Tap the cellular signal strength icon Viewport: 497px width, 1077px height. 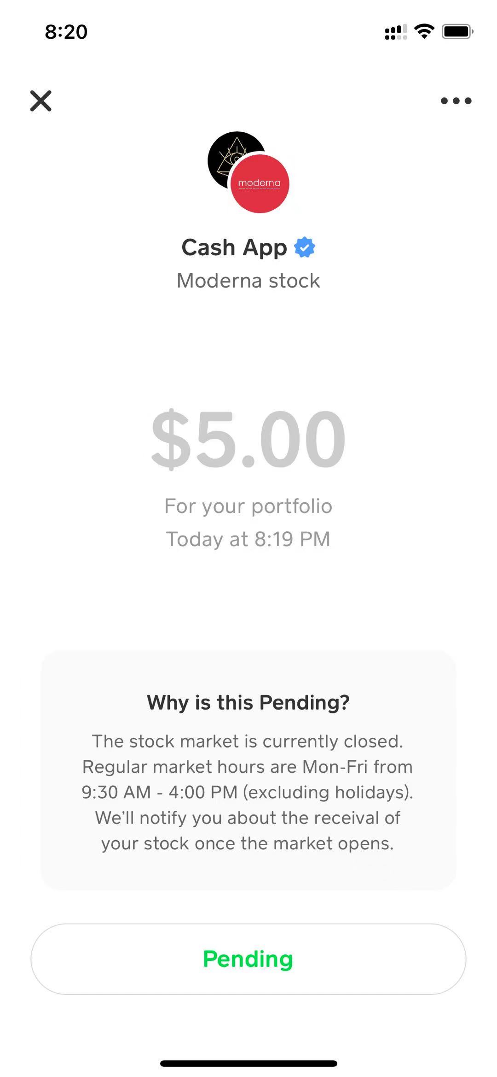point(396,32)
